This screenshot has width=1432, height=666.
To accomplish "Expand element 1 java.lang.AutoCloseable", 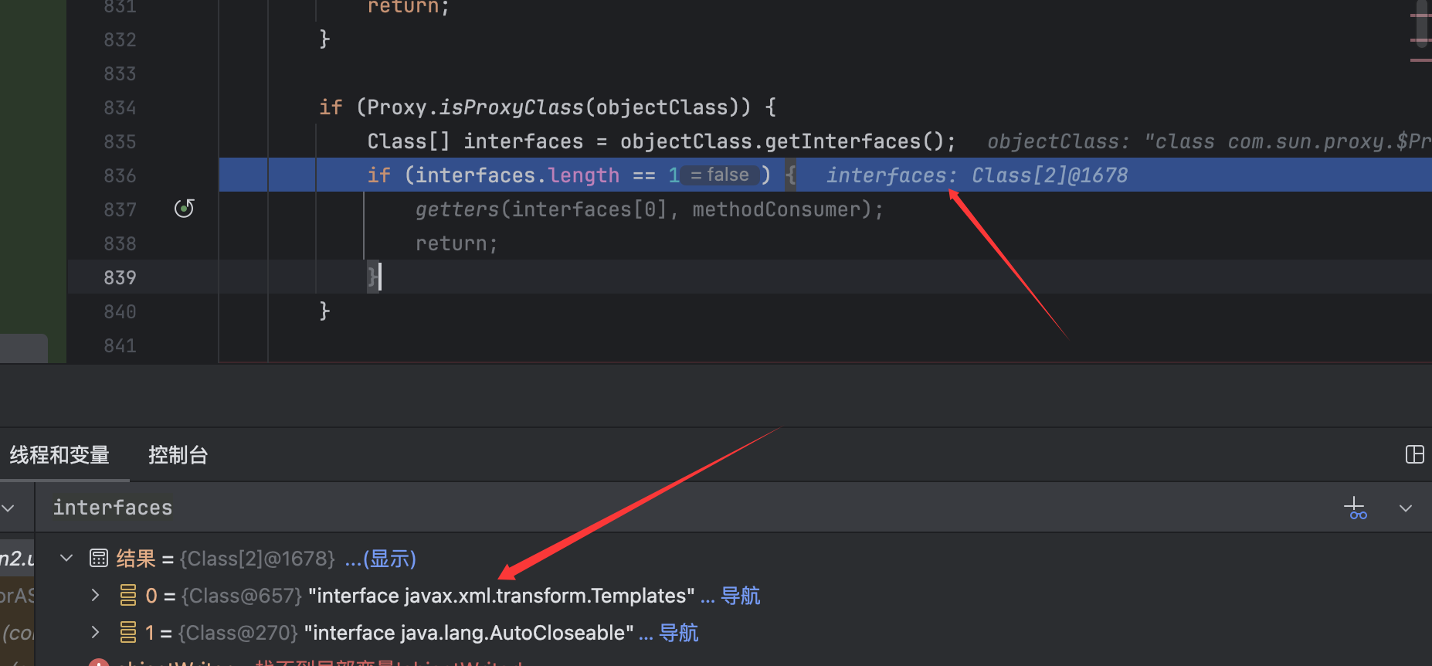I will coord(95,632).
